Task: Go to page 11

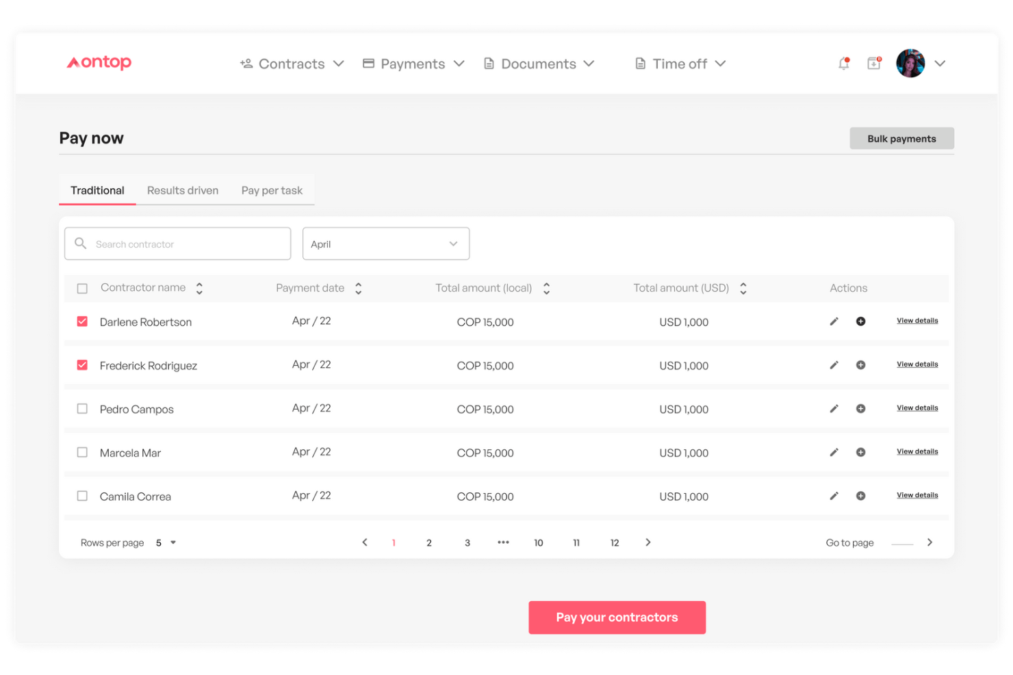Action: [x=576, y=543]
